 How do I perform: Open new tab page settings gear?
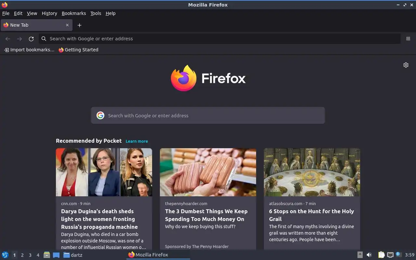406,65
